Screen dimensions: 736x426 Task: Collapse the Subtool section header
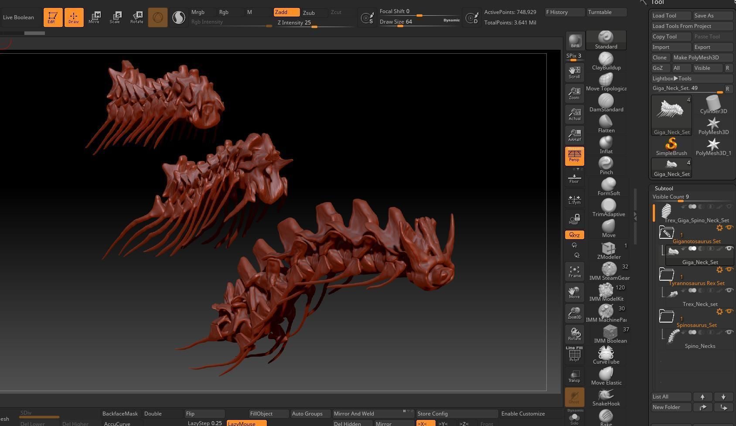click(664, 189)
